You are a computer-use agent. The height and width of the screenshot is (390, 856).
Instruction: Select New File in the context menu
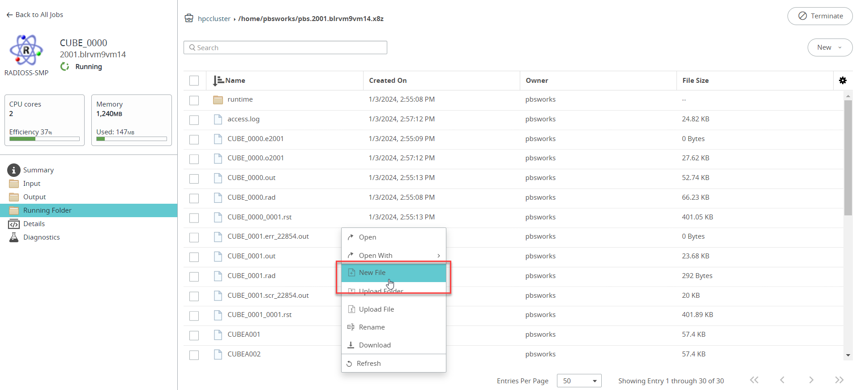click(x=394, y=273)
